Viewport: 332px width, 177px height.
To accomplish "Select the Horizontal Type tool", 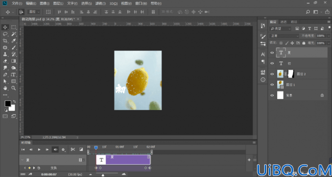I will (14, 75).
